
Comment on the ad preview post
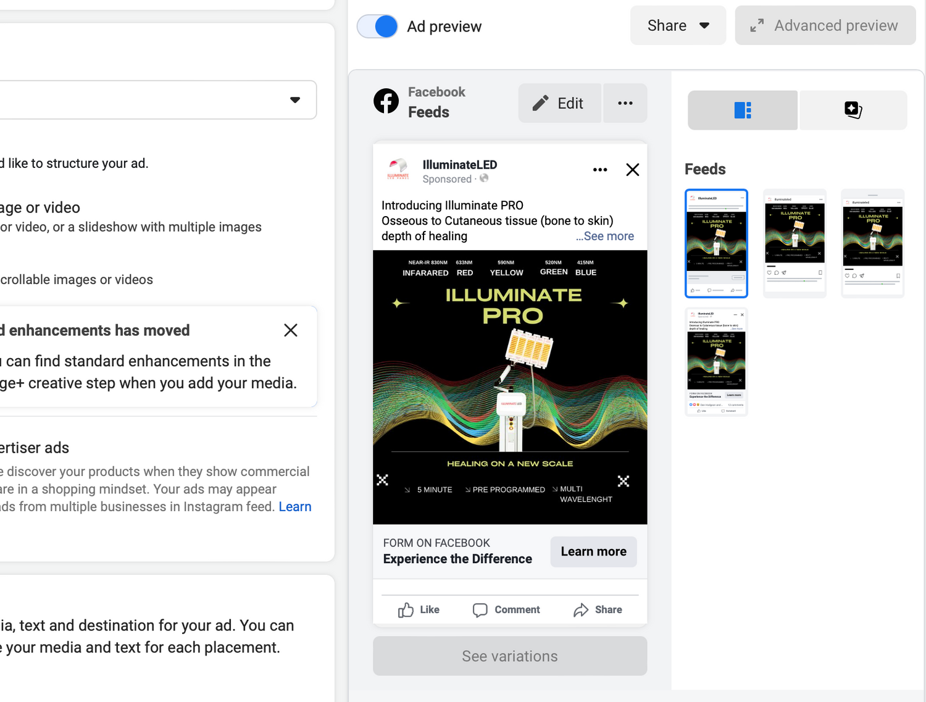[x=506, y=610]
